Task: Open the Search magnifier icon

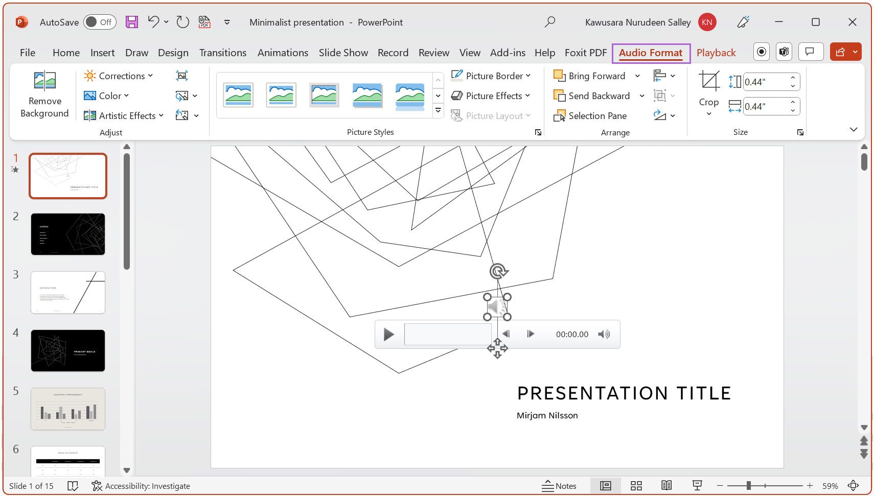Action: [x=550, y=22]
